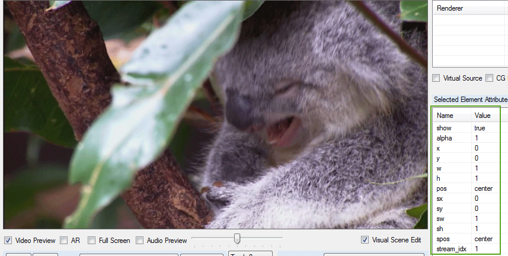
Task: Click the preview slider handle
Action: [237, 238]
